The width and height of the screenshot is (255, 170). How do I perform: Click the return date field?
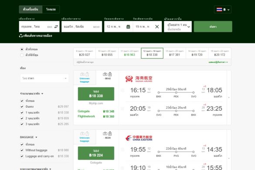(x=147, y=27)
